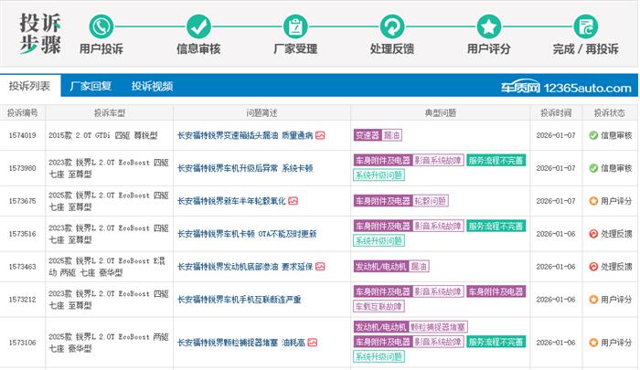The width and height of the screenshot is (640, 370).
Task: Open image icon beside 颗粒捕捉器堵塞 complaint
Action: [x=313, y=343]
